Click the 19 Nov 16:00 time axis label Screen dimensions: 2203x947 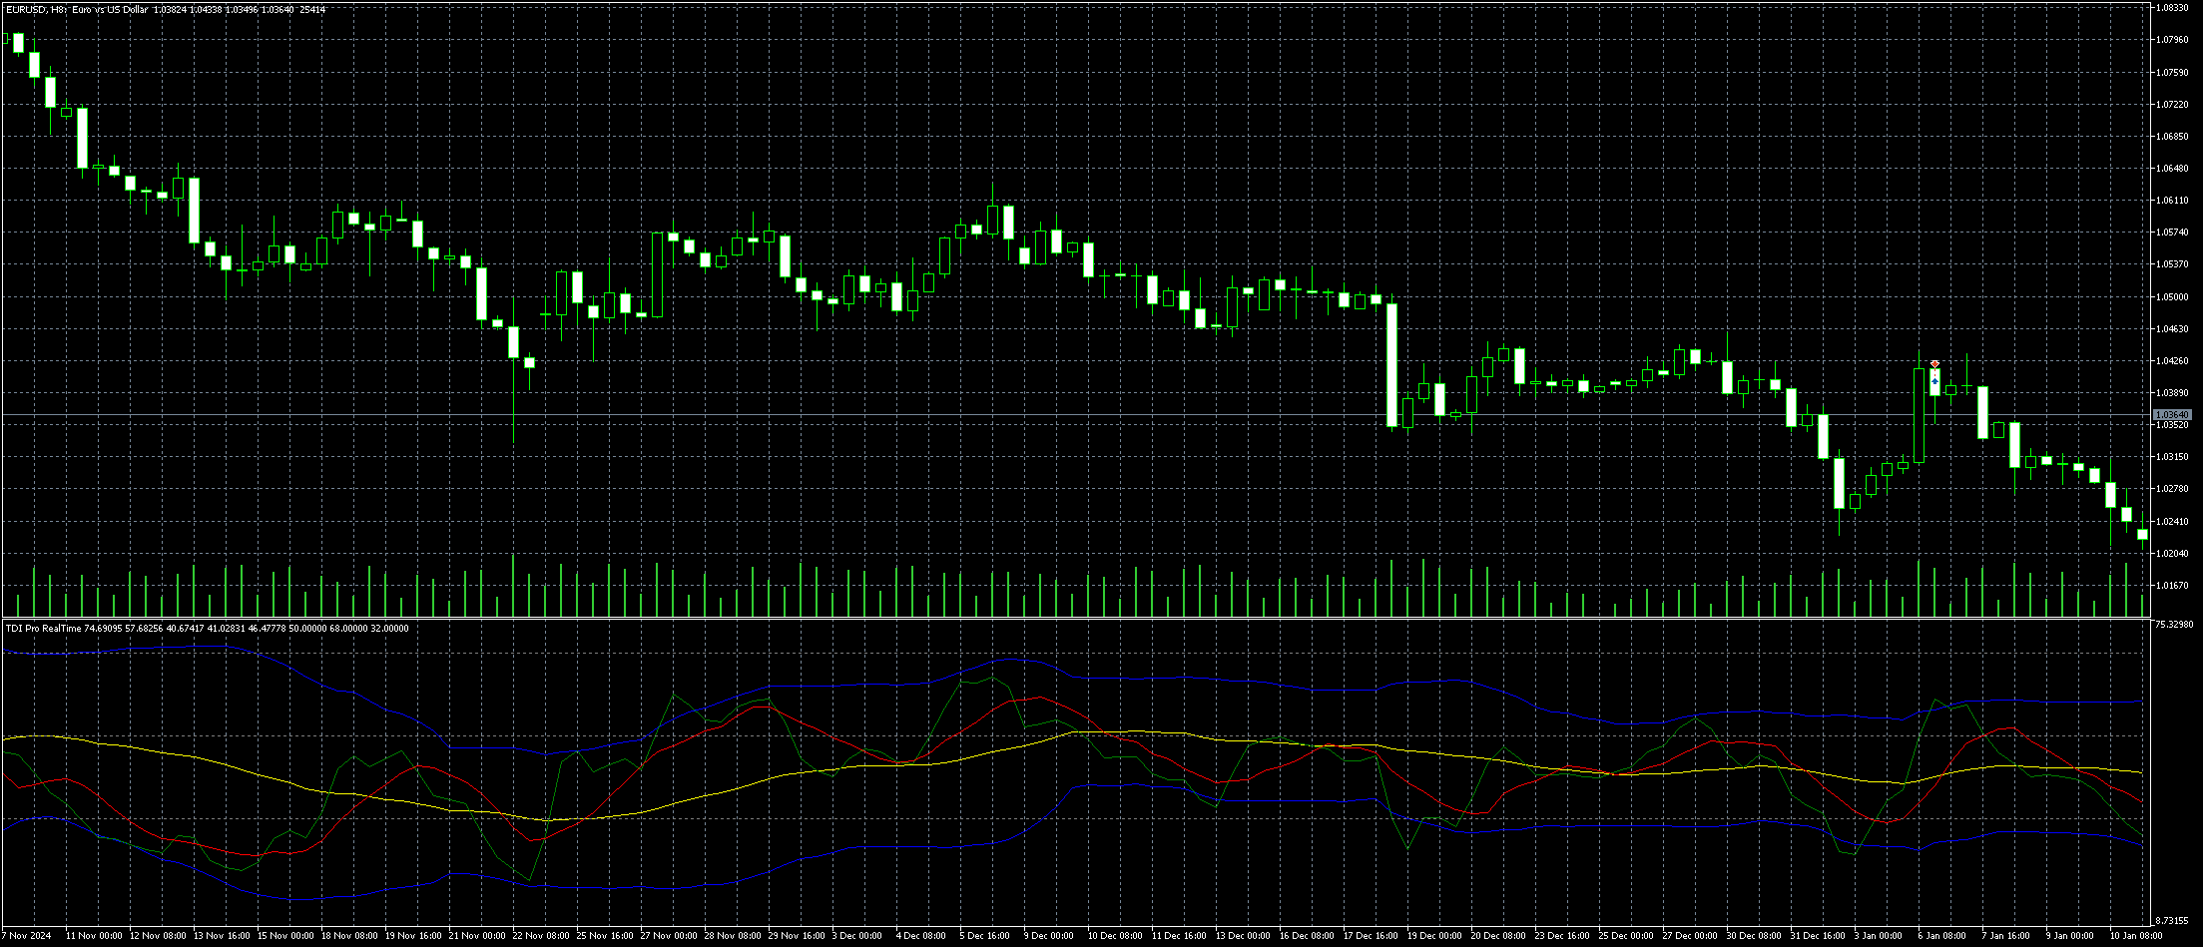413,936
